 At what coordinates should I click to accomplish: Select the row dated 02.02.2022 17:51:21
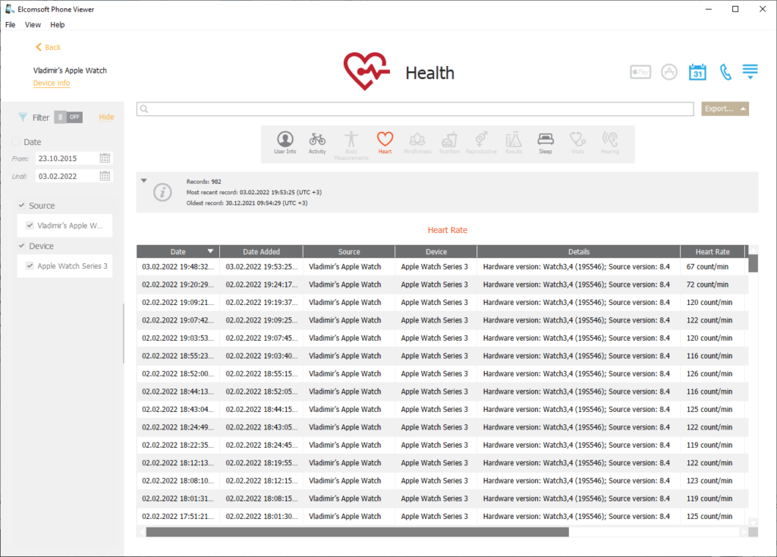[442, 516]
